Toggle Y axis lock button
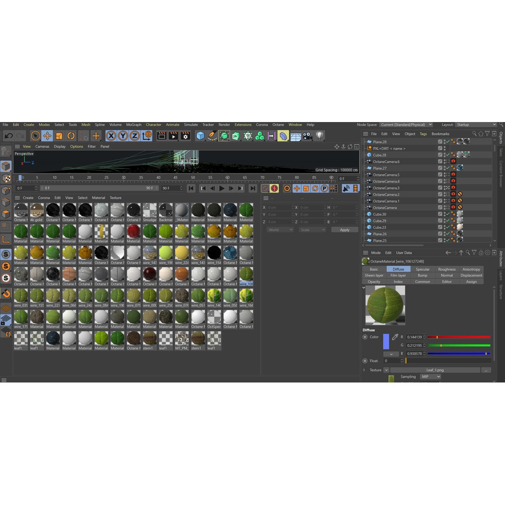The image size is (505, 505). pos(123,136)
